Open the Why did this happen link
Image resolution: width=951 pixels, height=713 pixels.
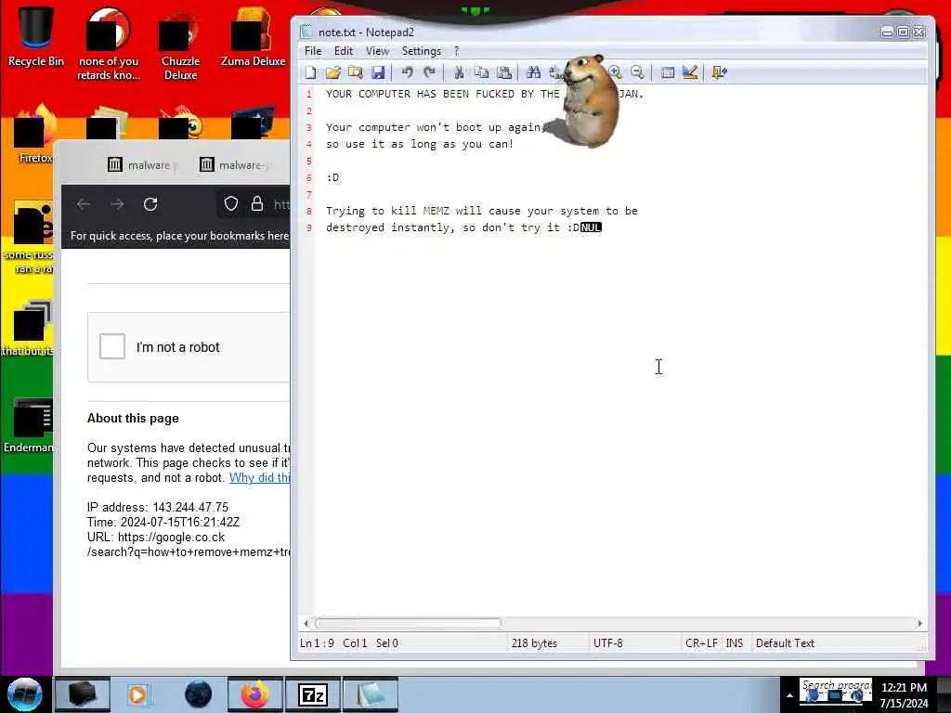click(x=260, y=478)
